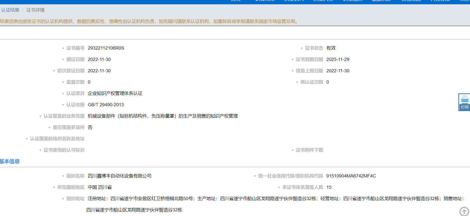
Task: Click the 基本信息 section heading
Action: click(10, 161)
